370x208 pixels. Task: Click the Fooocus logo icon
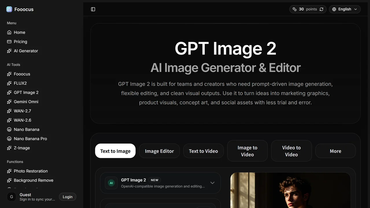pos(9,9)
